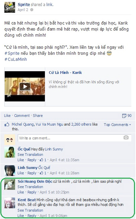The image size is (136, 219).
Task: Open Ốc Quế's profile avatar
Action: 10,152
